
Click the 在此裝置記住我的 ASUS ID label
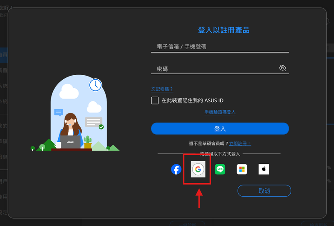coord(193,100)
